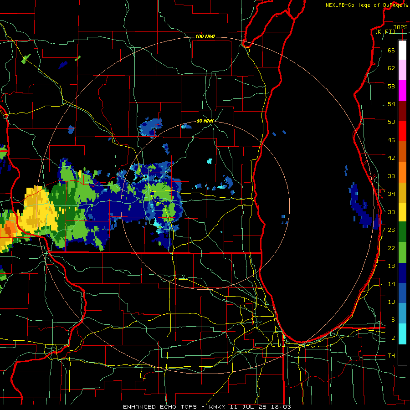Click the '18' legend value
The width and height of the screenshot is (410, 410).
391,266
